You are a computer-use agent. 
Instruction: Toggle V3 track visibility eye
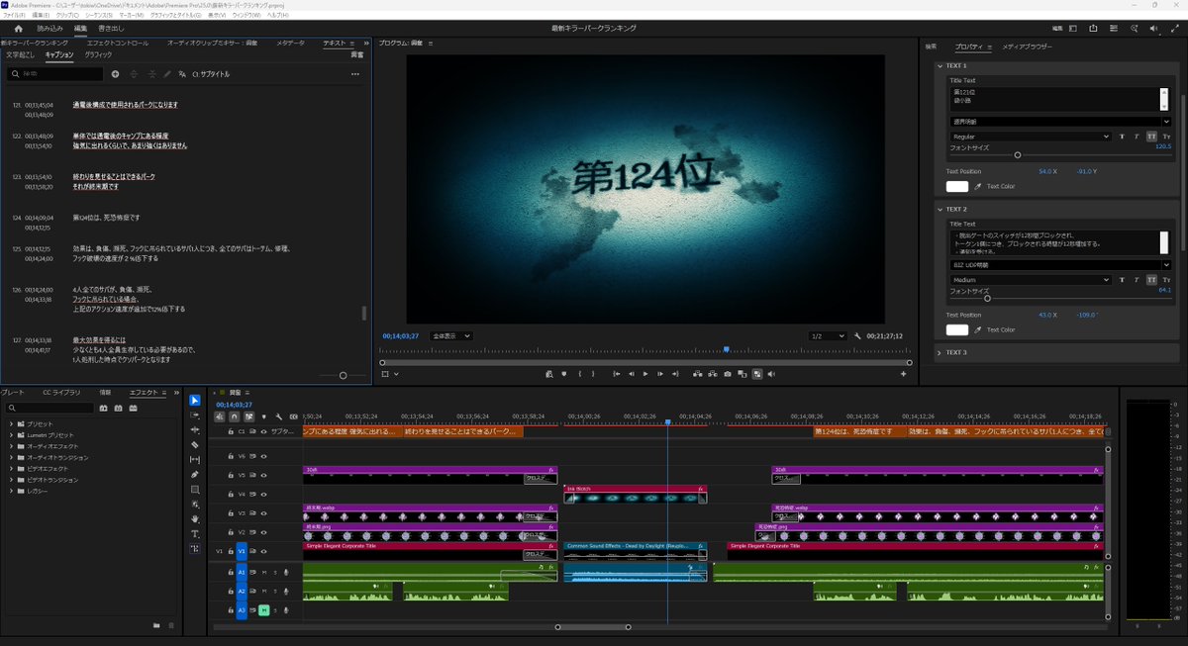point(263,513)
